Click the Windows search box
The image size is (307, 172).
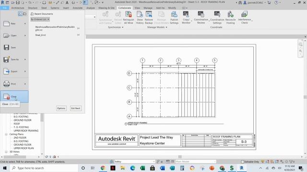[44, 168]
